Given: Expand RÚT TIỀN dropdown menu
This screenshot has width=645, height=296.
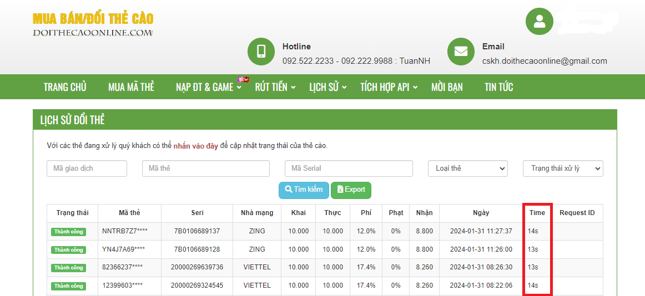Looking at the screenshot, I should click(275, 87).
